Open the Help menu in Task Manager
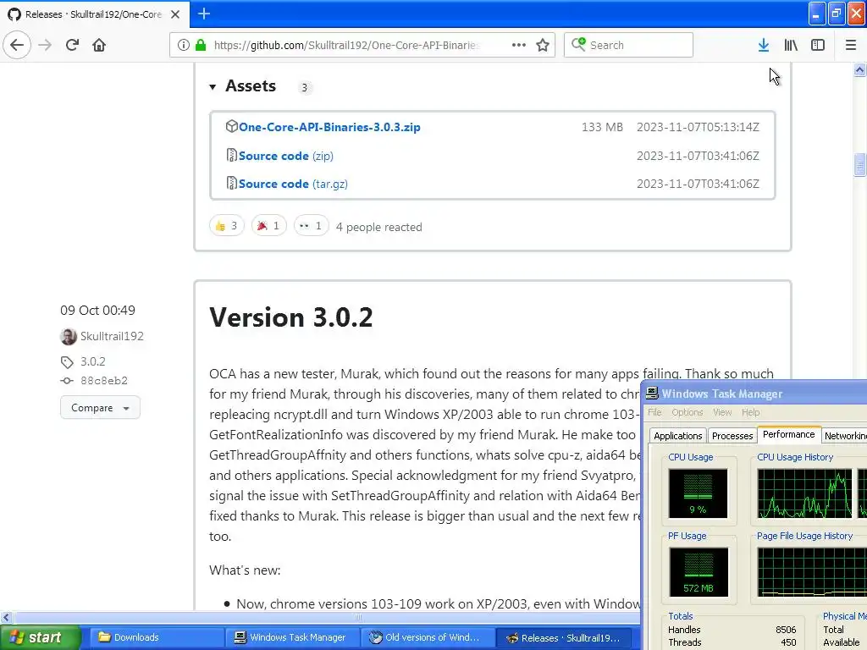Image resolution: width=867 pixels, height=650 pixels. pyautogui.click(x=751, y=412)
